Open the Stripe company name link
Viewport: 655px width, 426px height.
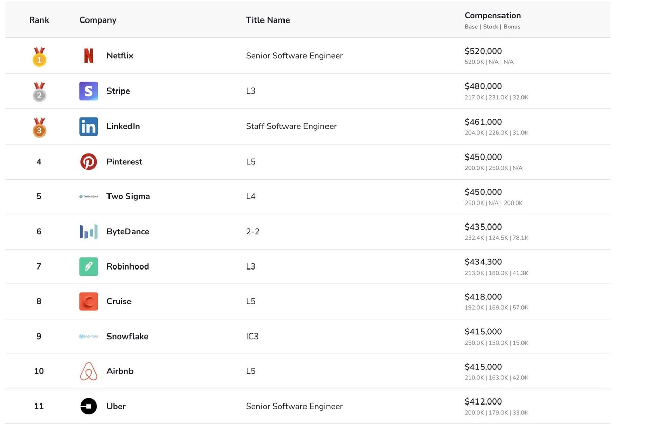pyautogui.click(x=118, y=91)
